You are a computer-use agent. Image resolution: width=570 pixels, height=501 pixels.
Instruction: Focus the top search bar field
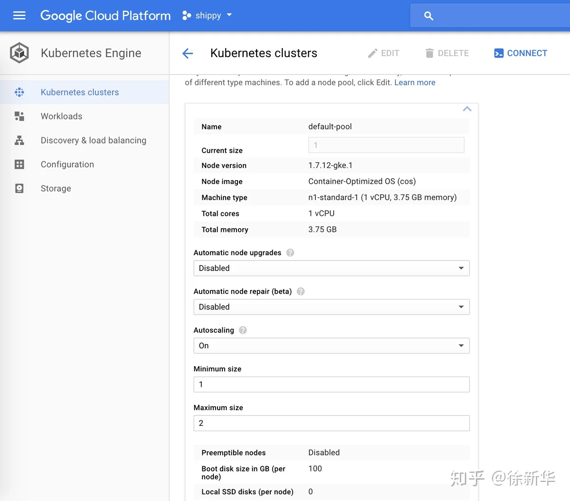[x=490, y=16]
